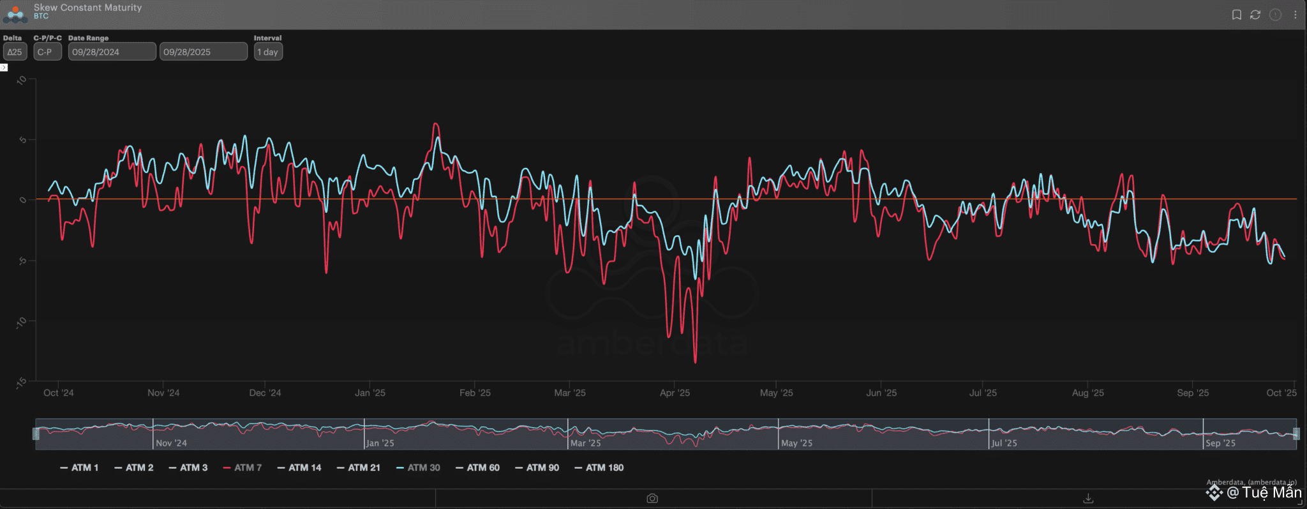Click the start date 09/28/2024 field
1307x509 pixels.
point(112,52)
